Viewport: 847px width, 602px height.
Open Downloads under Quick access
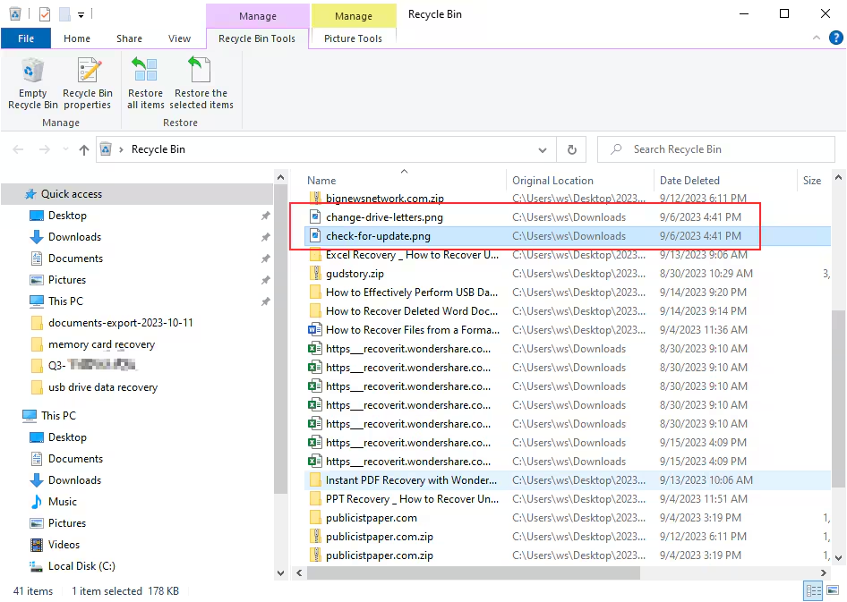[74, 237]
